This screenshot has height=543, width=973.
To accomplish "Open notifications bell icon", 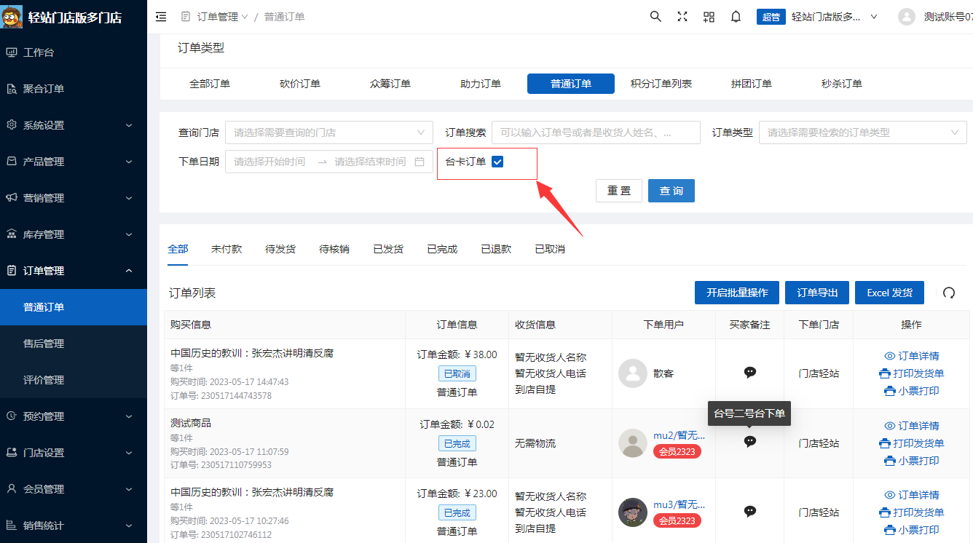I will [x=736, y=17].
